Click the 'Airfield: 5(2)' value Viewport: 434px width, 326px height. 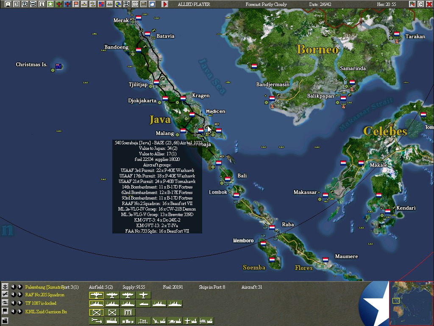tap(101, 287)
